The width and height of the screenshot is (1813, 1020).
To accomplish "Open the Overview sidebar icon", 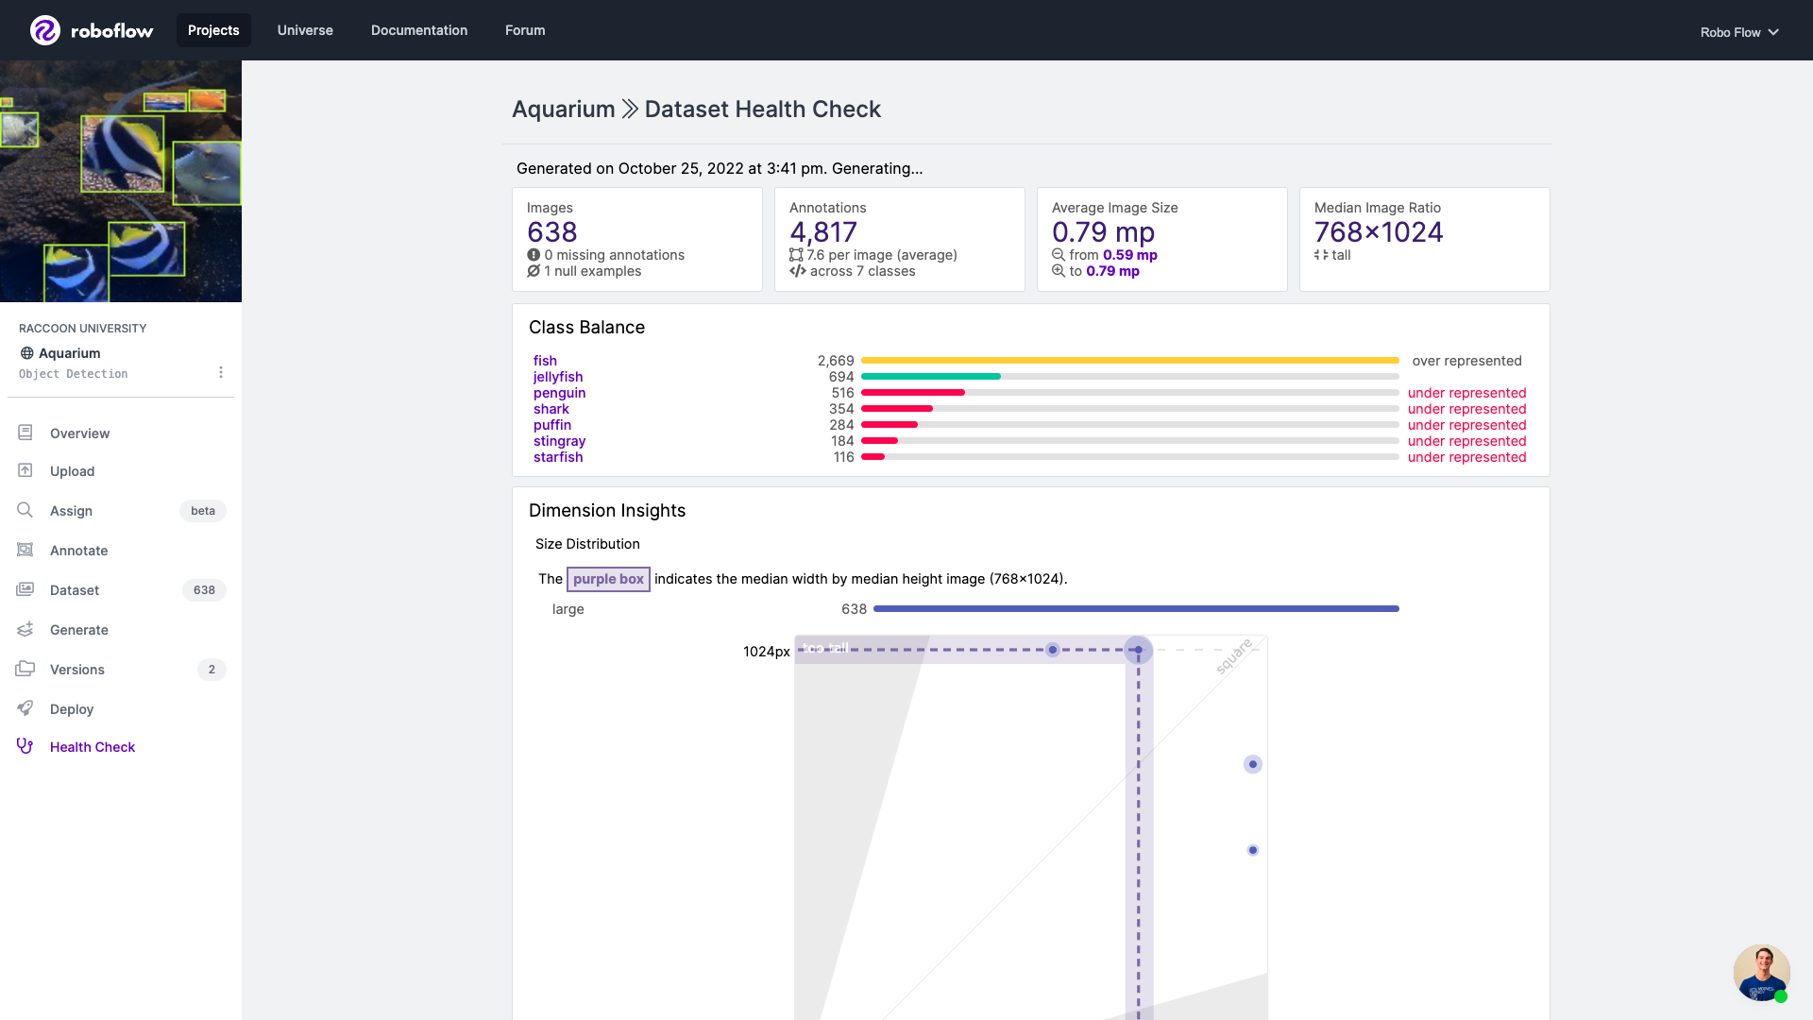I will (x=25, y=433).
